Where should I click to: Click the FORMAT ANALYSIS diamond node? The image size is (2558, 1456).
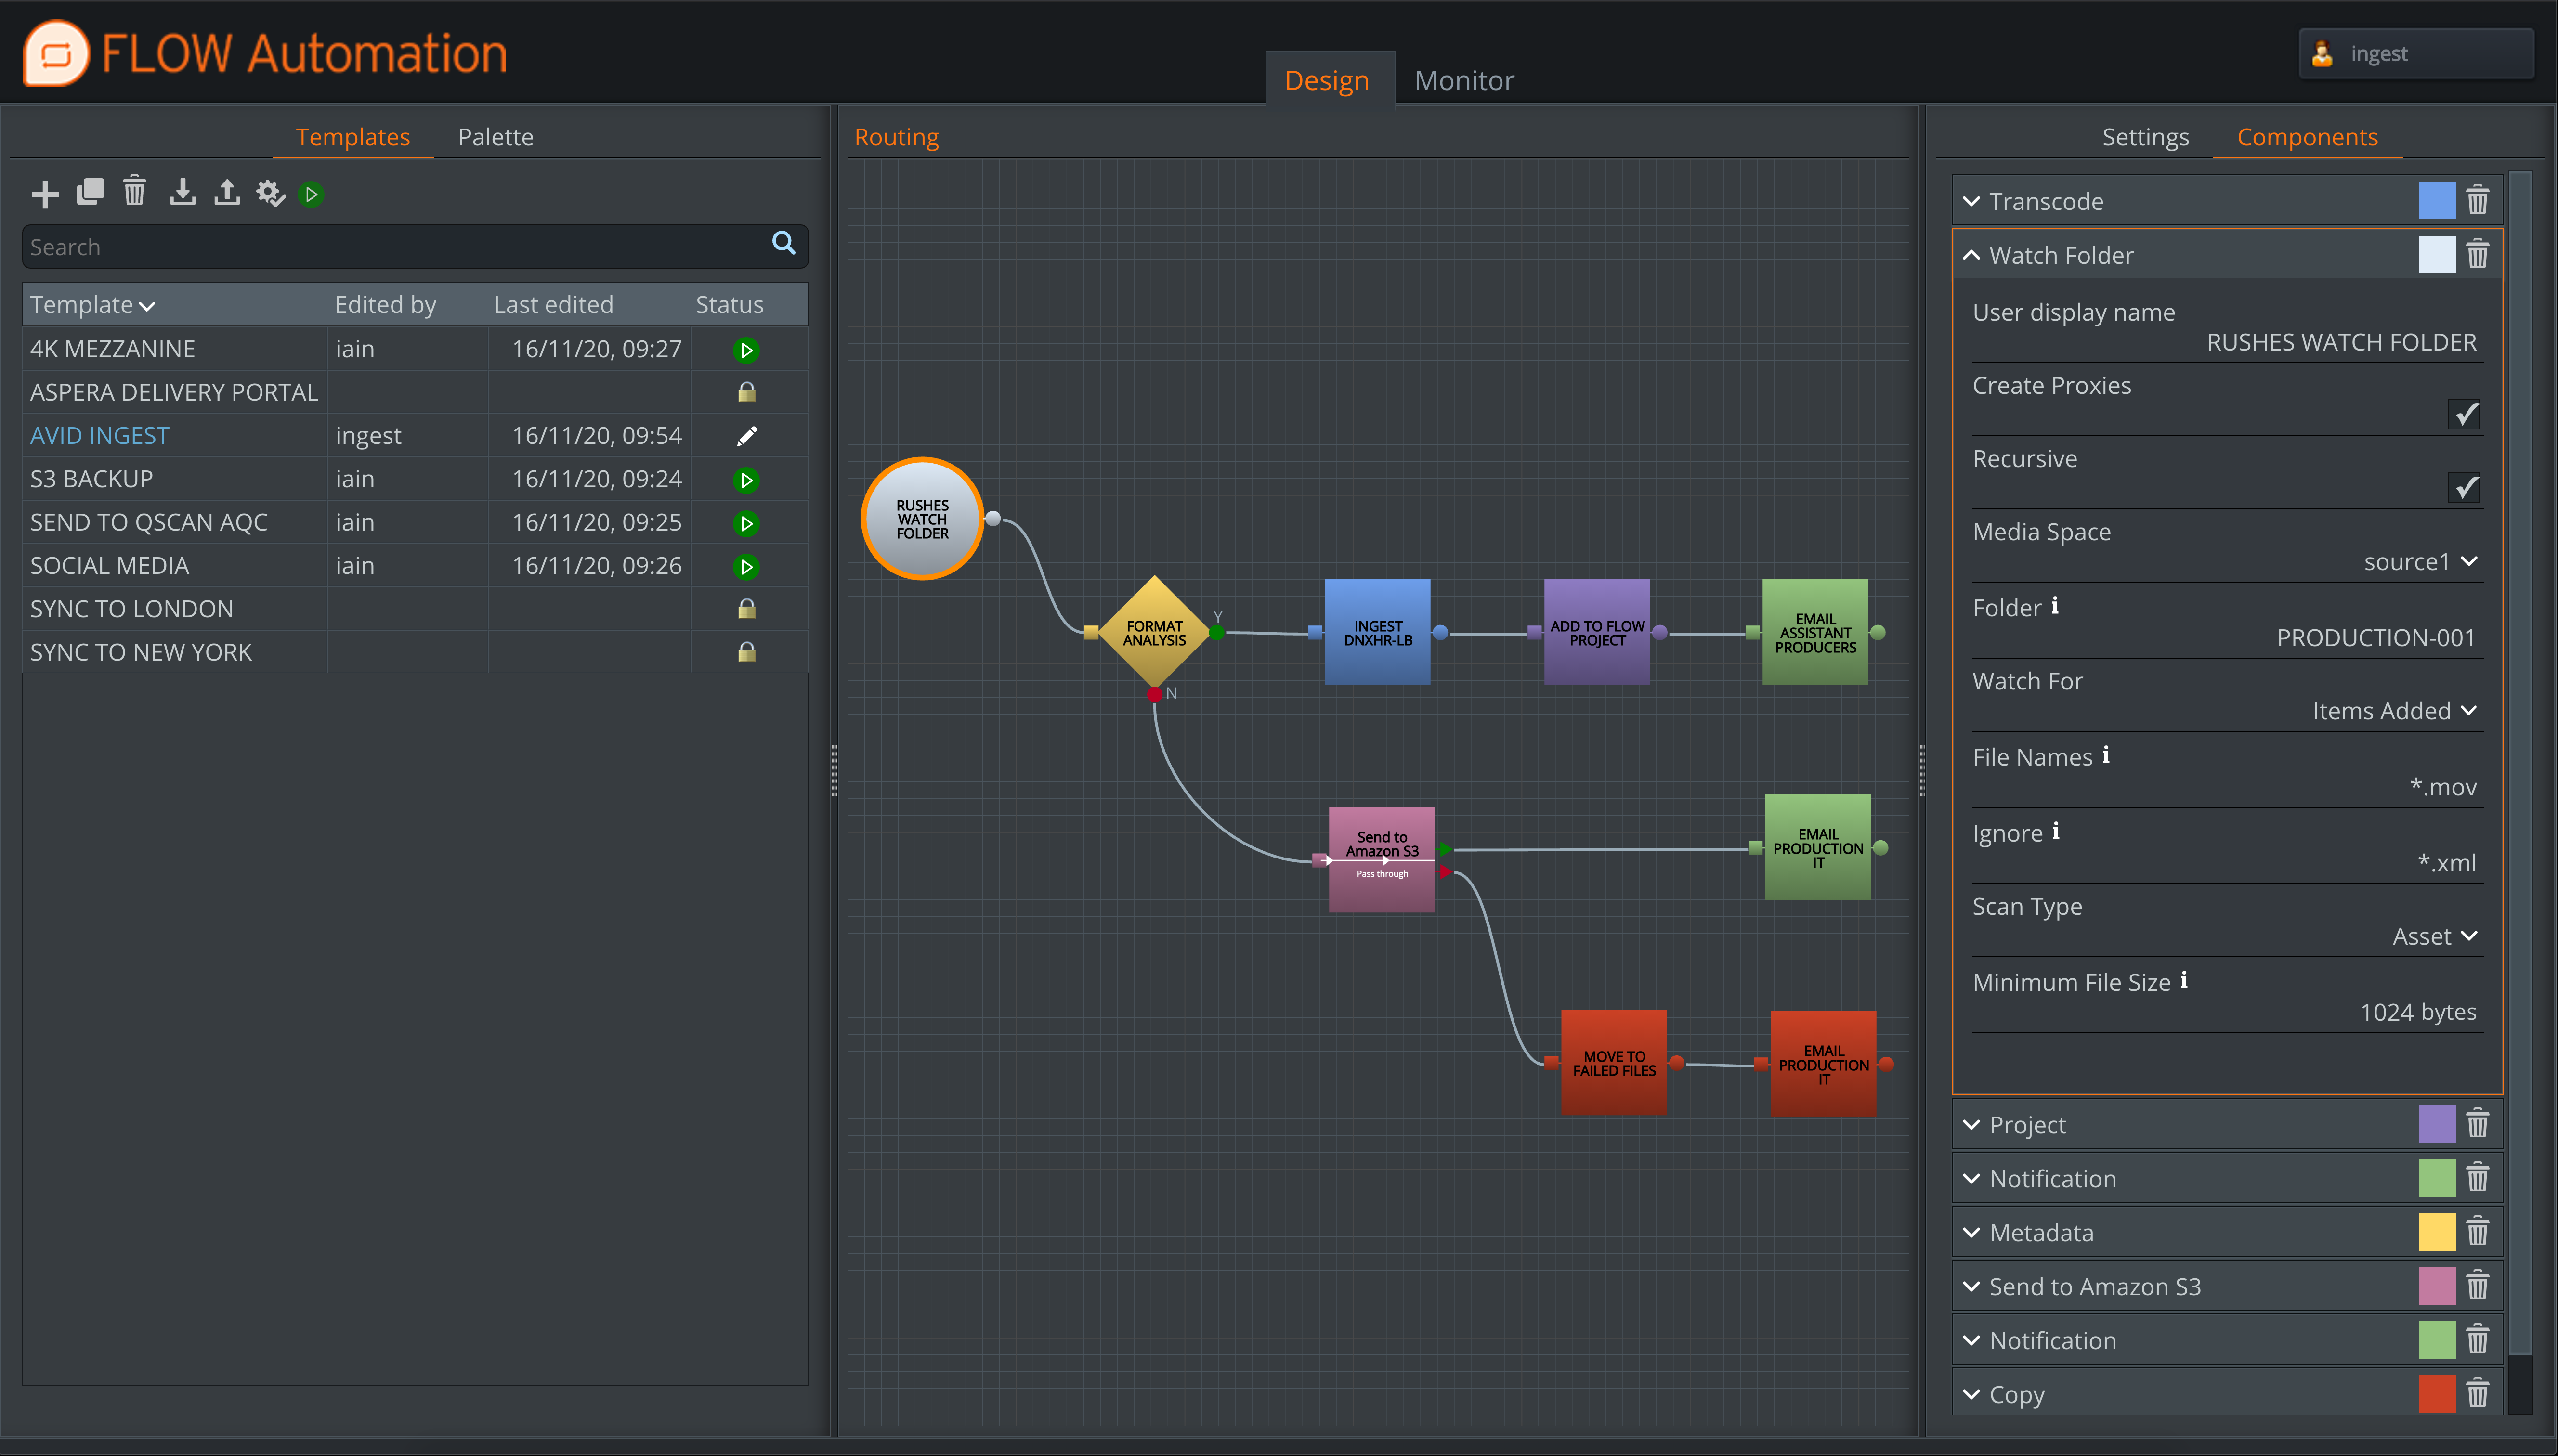[x=1153, y=633]
